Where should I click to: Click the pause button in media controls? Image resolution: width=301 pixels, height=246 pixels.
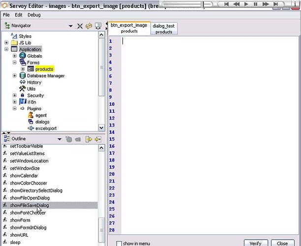tap(255, 4)
